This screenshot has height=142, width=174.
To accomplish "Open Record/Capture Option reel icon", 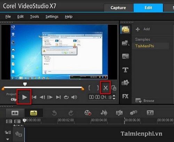I will point(88,113).
